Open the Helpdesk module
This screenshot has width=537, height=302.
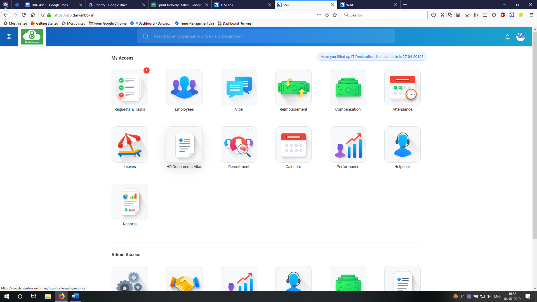point(402,145)
